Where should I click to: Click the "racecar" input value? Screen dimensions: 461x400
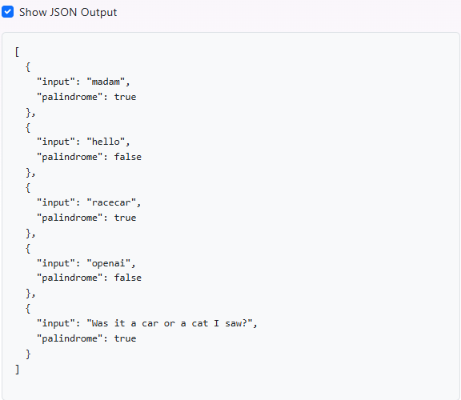111,202
